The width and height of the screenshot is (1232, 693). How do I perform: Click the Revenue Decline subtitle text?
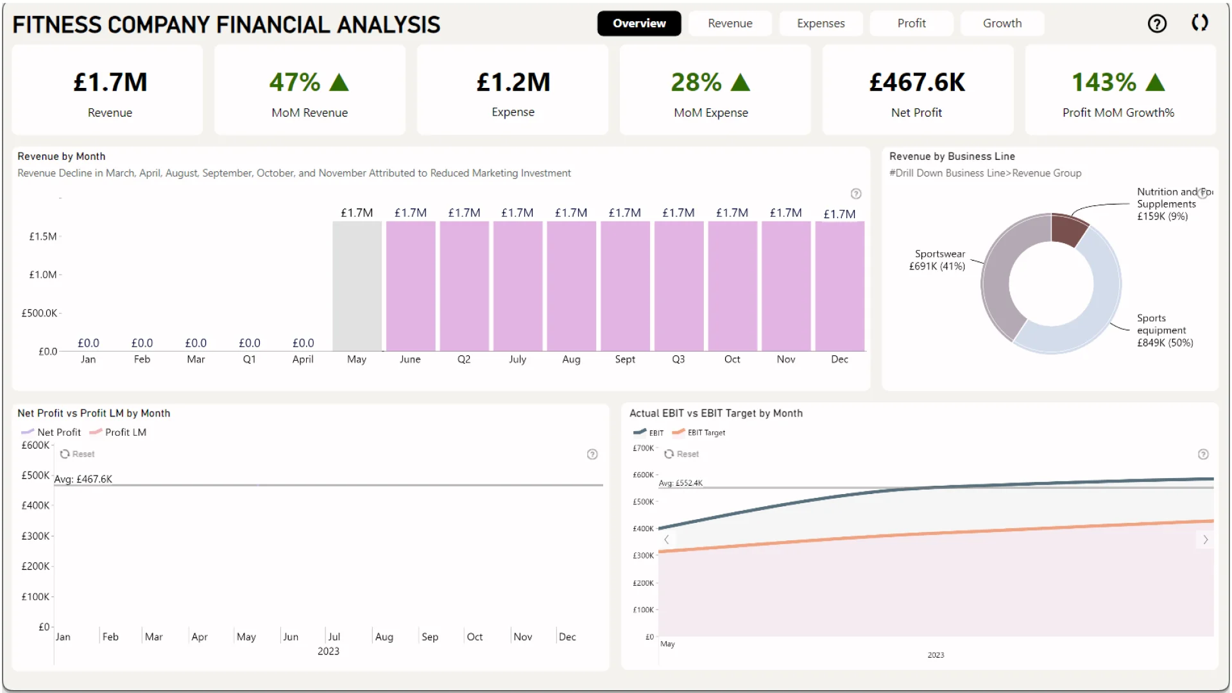(294, 173)
